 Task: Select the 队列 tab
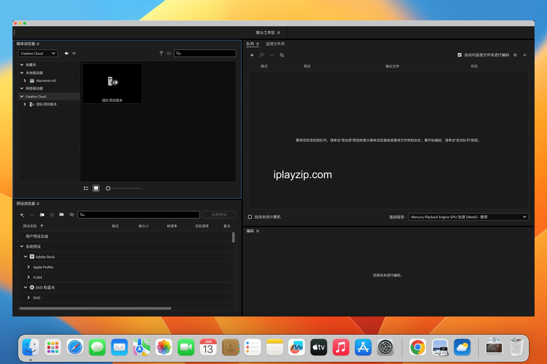pos(250,44)
